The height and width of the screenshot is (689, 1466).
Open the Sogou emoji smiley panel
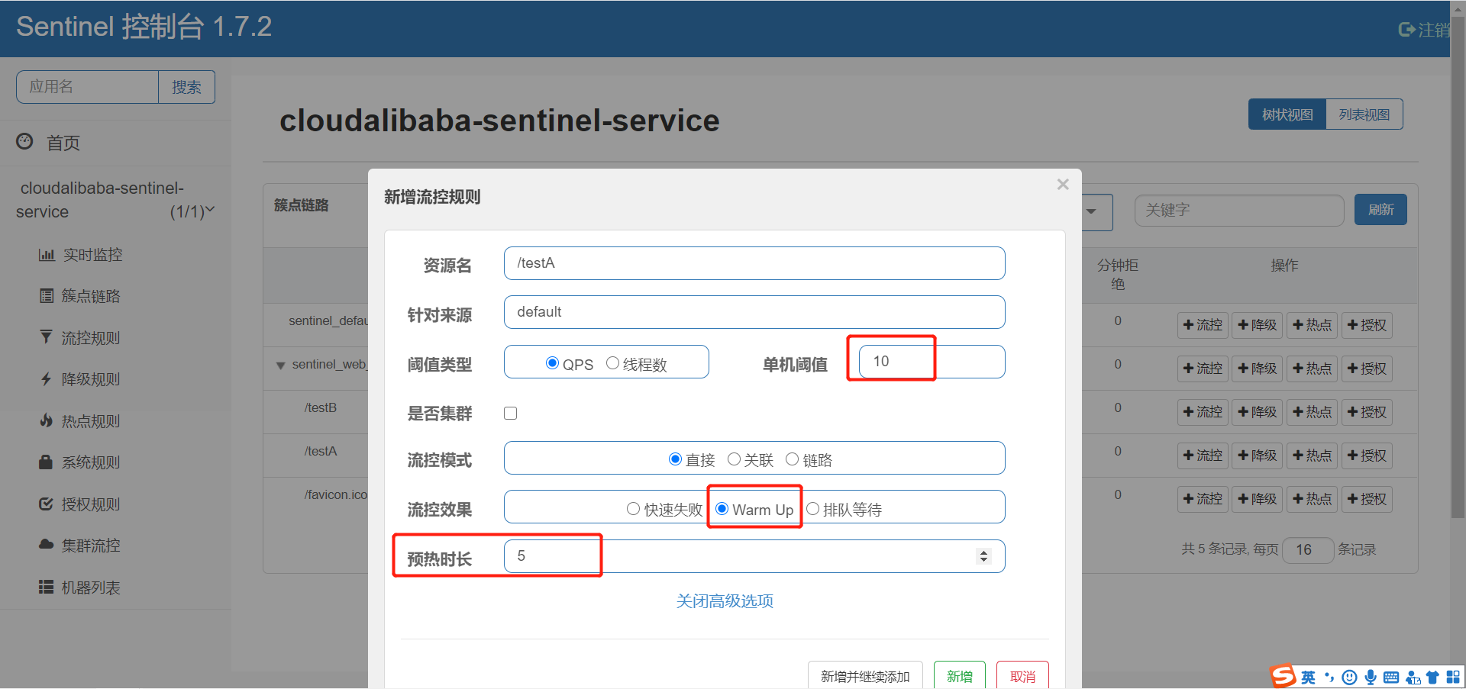1349,677
